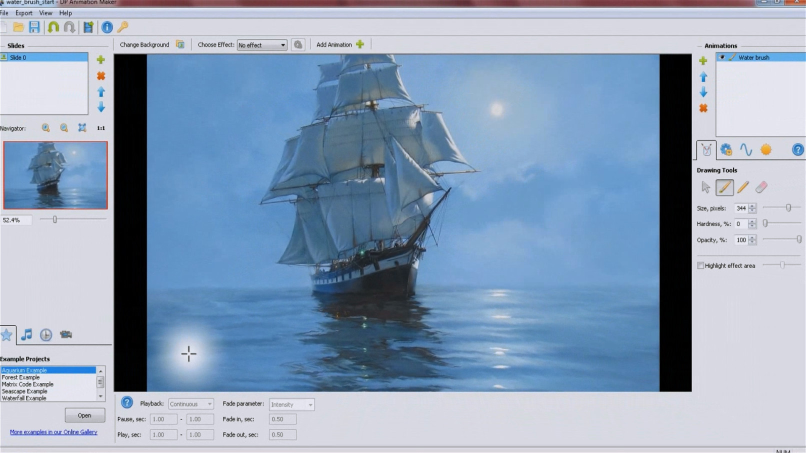The height and width of the screenshot is (453, 806).
Task: Open the music note audio tab
Action: (26, 334)
